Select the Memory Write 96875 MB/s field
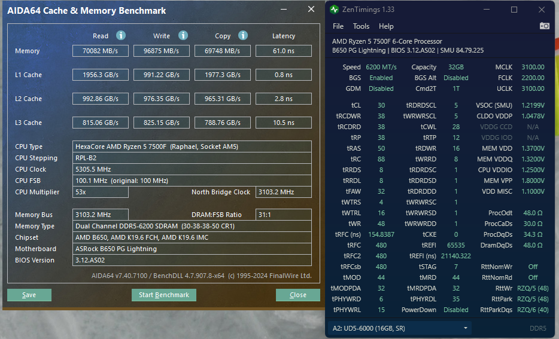 tap(162, 51)
